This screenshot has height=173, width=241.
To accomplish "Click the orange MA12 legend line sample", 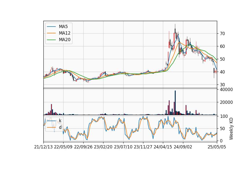I will [x=51, y=33].
